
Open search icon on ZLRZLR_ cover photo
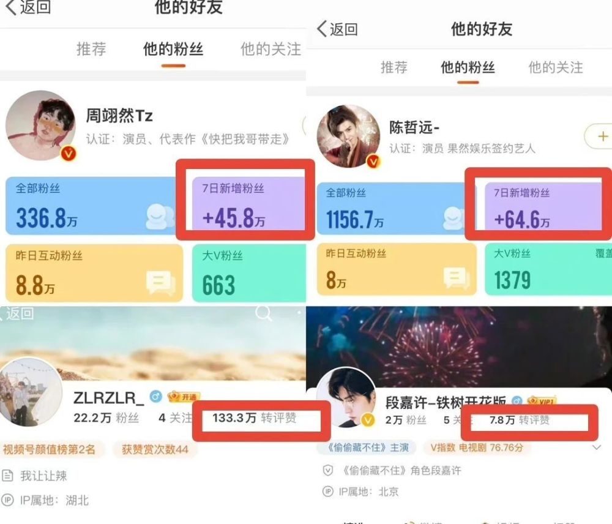[x=263, y=313]
